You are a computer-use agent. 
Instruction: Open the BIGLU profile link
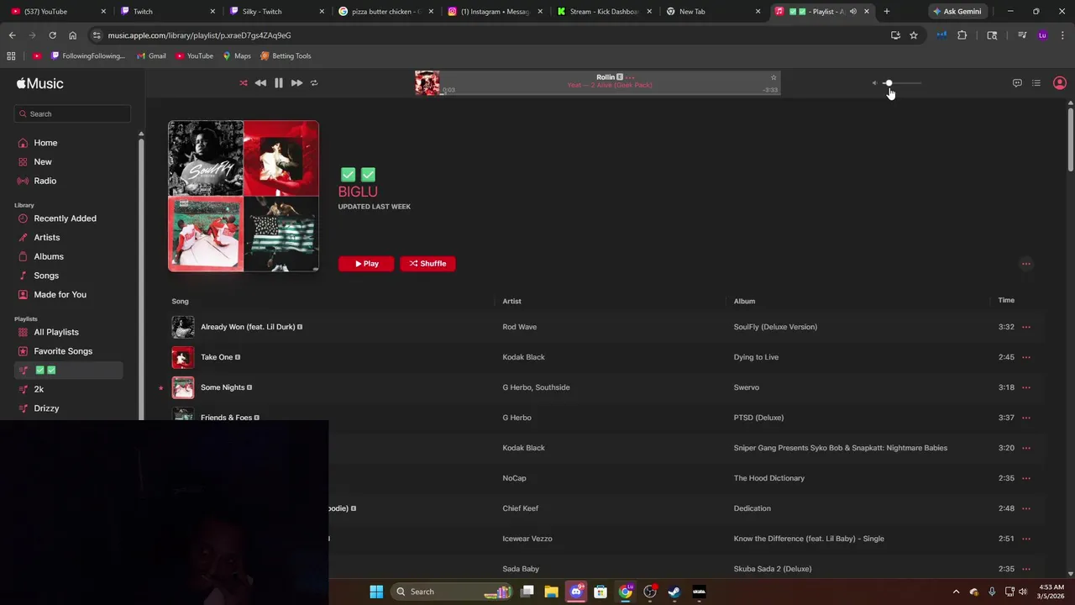pos(358,192)
